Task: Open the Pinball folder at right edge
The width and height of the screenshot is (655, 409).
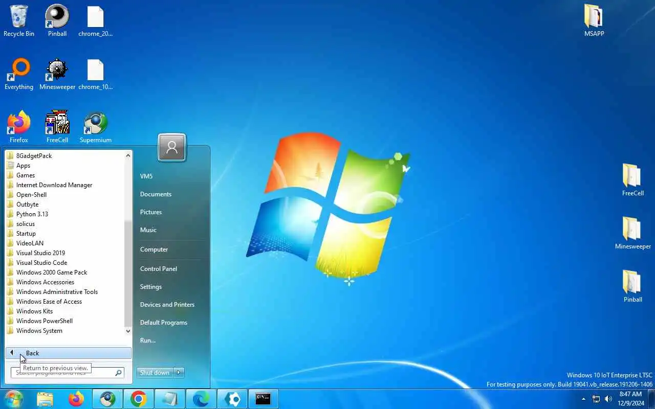Action: click(632, 286)
